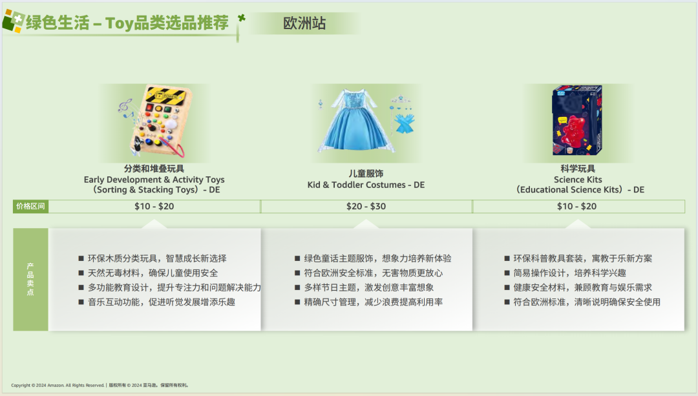The height and width of the screenshot is (396, 698).
Task: Select the Science Kits line
Action: click(578, 180)
